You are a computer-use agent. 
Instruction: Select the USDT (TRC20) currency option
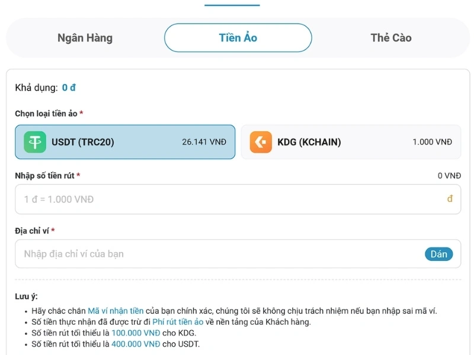[x=124, y=142]
